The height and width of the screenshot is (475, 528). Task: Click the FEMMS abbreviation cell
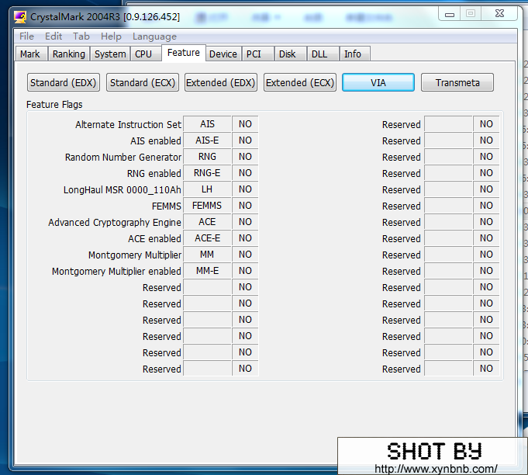pyautogui.click(x=207, y=206)
